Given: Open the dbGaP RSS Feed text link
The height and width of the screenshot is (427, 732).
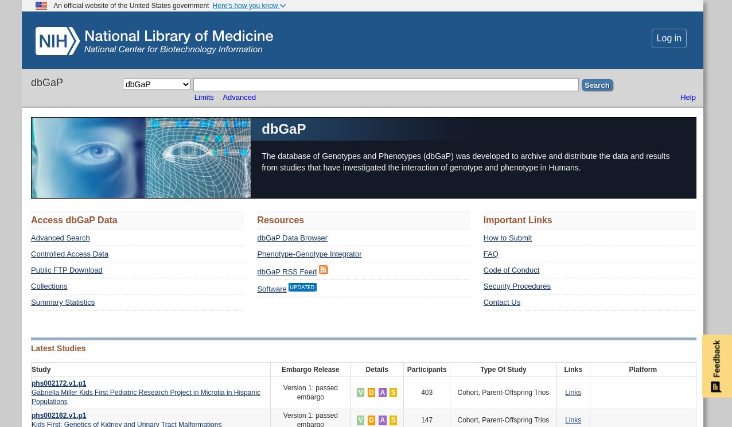Looking at the screenshot, I should [287, 272].
